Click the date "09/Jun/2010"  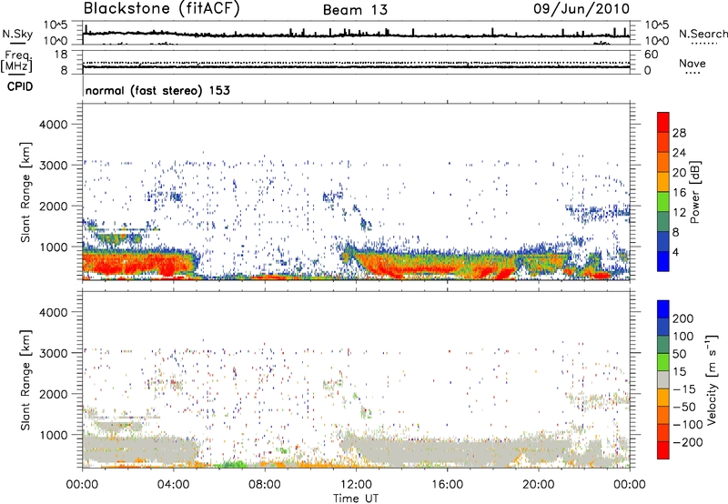coord(581,9)
